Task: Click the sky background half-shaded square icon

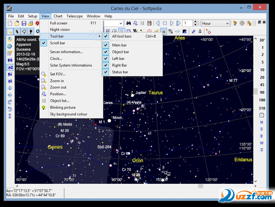Action: tap(185, 31)
